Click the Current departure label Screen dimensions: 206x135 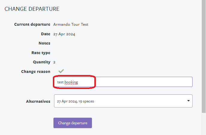coord(32,24)
